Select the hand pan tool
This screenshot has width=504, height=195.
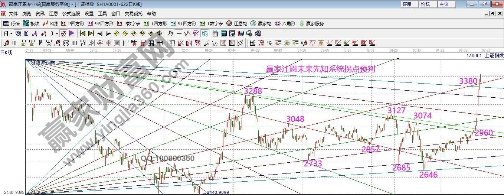tap(170, 33)
